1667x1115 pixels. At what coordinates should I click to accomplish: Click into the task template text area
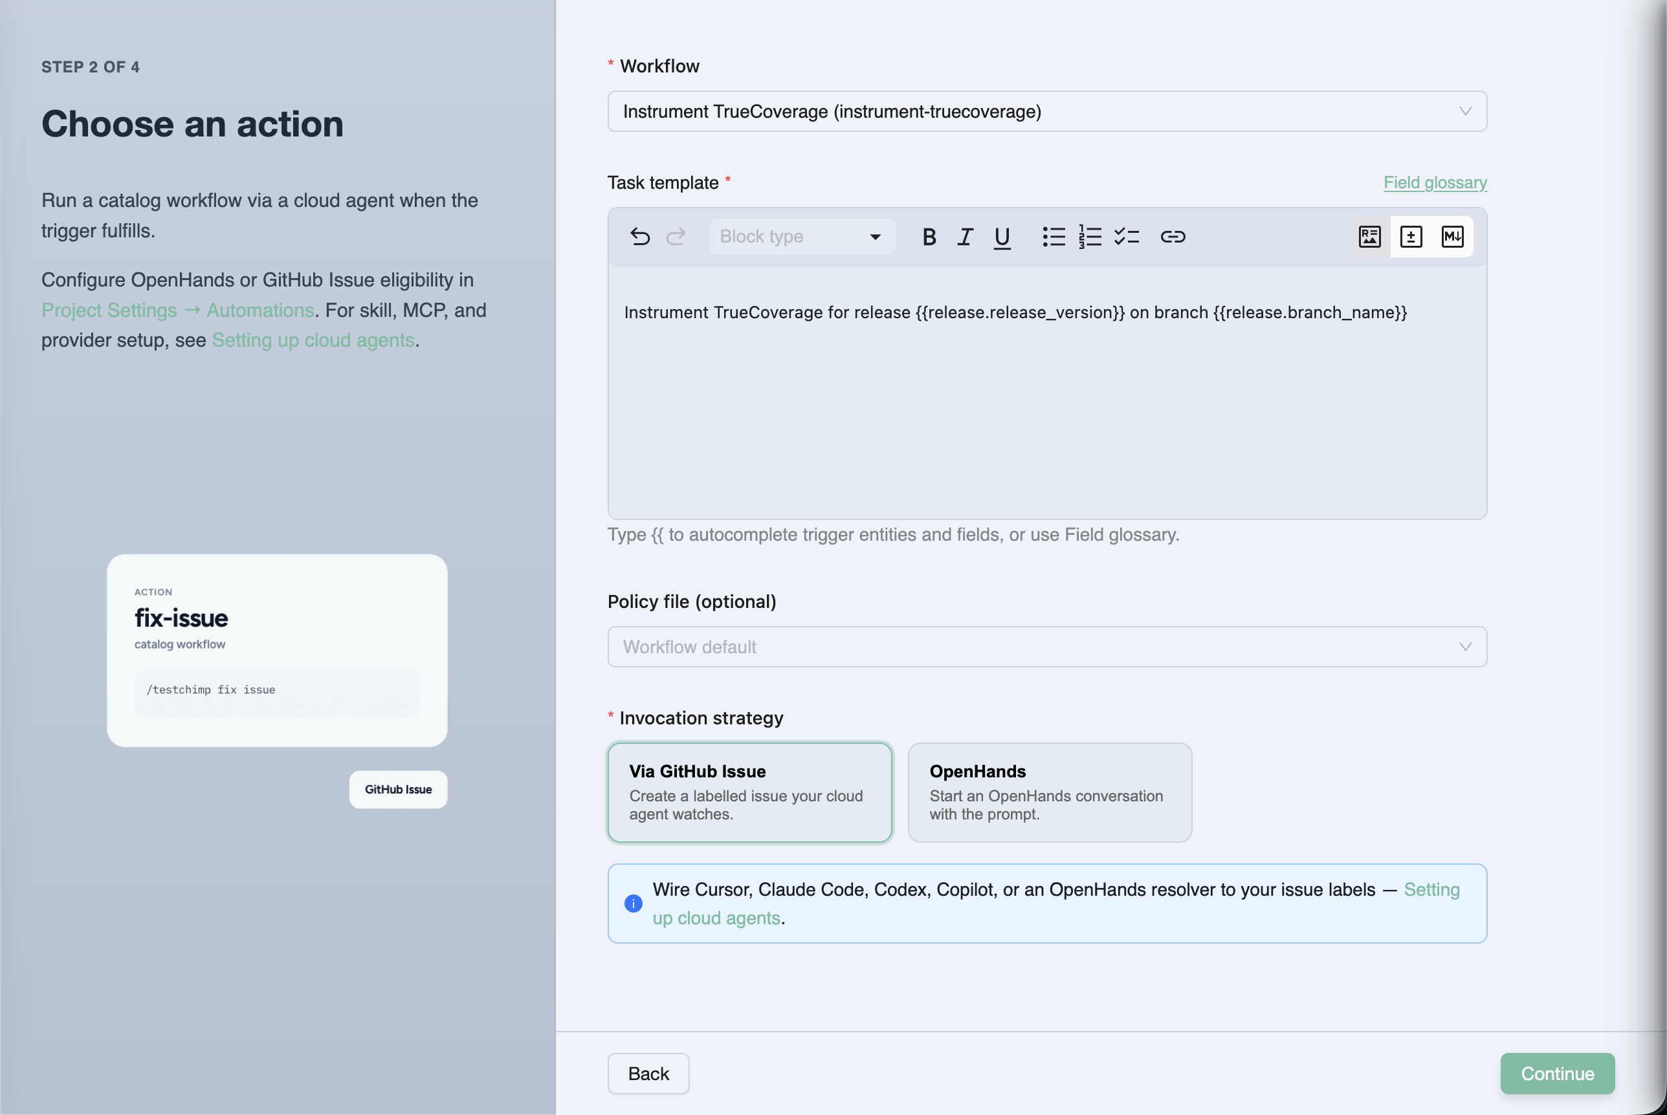tap(1046, 393)
